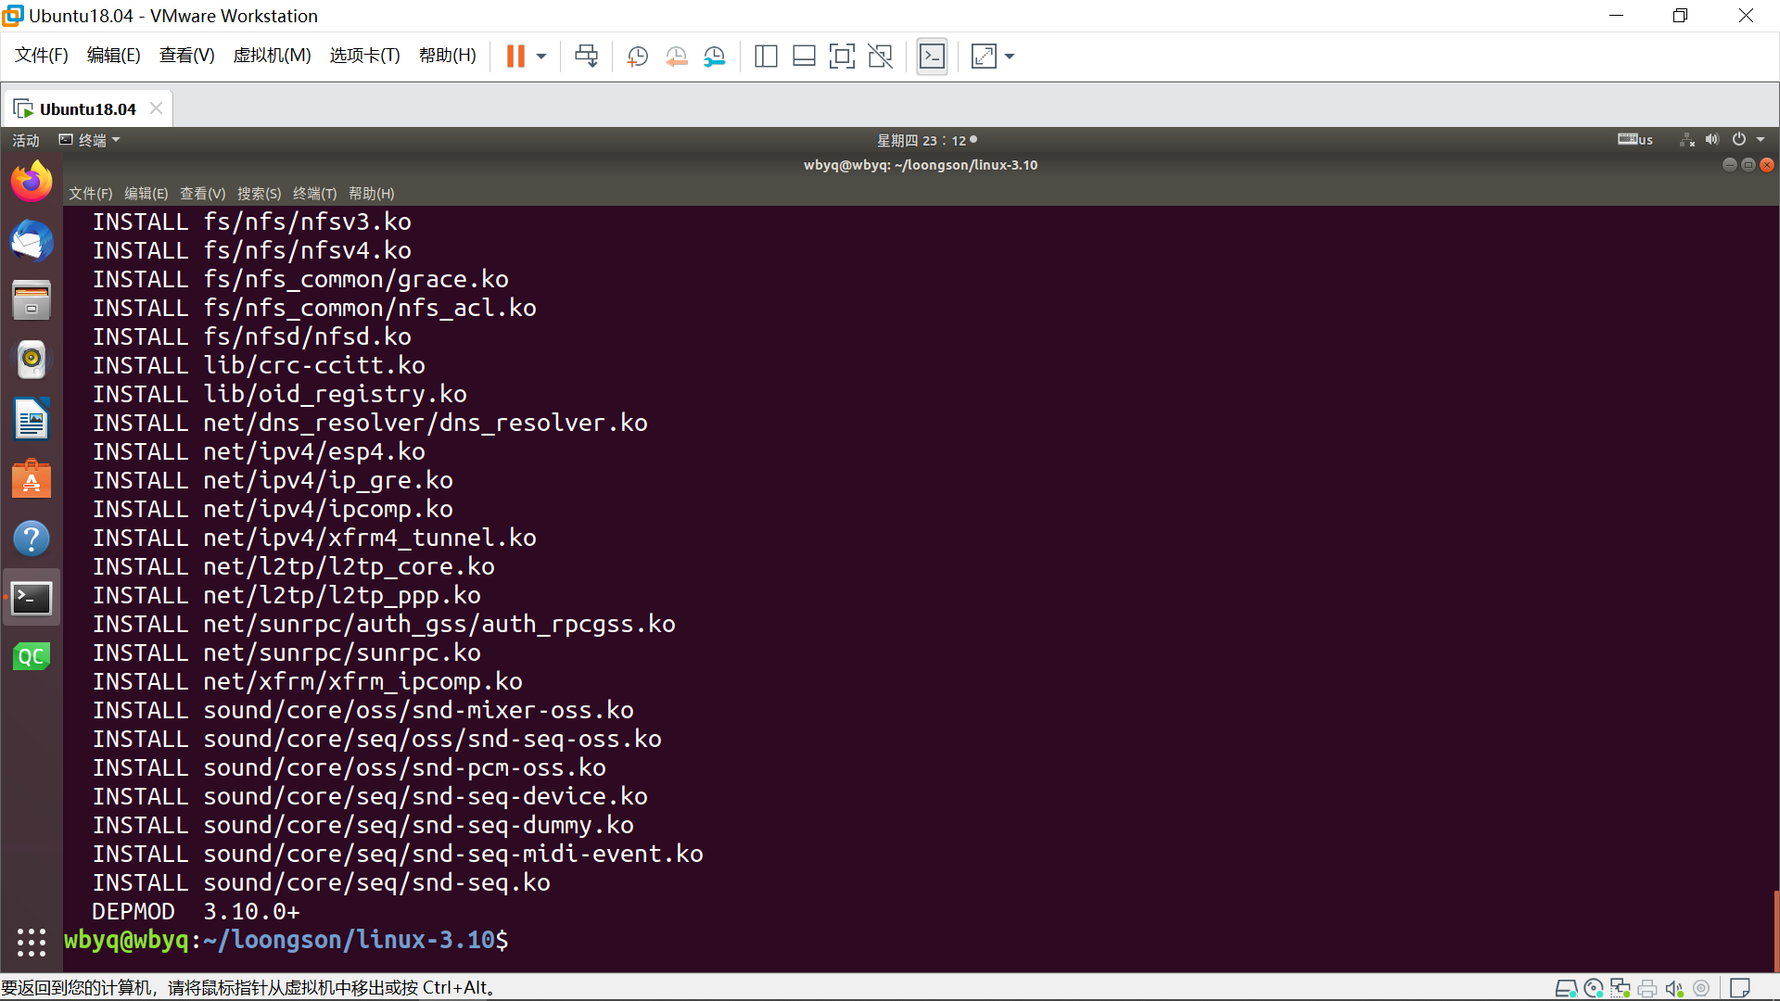
Task: Enter full screen console mode
Action: click(842, 56)
